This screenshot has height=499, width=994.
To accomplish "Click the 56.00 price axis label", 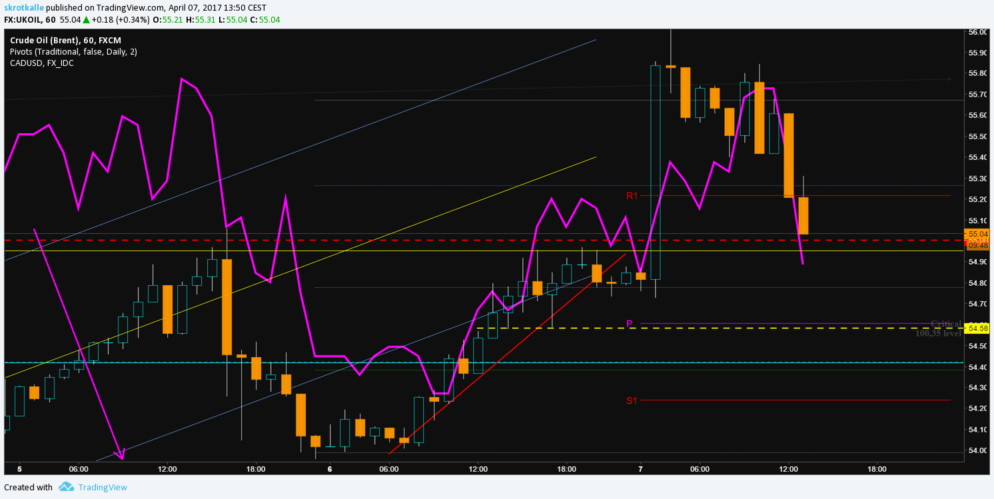I will pyautogui.click(x=977, y=32).
